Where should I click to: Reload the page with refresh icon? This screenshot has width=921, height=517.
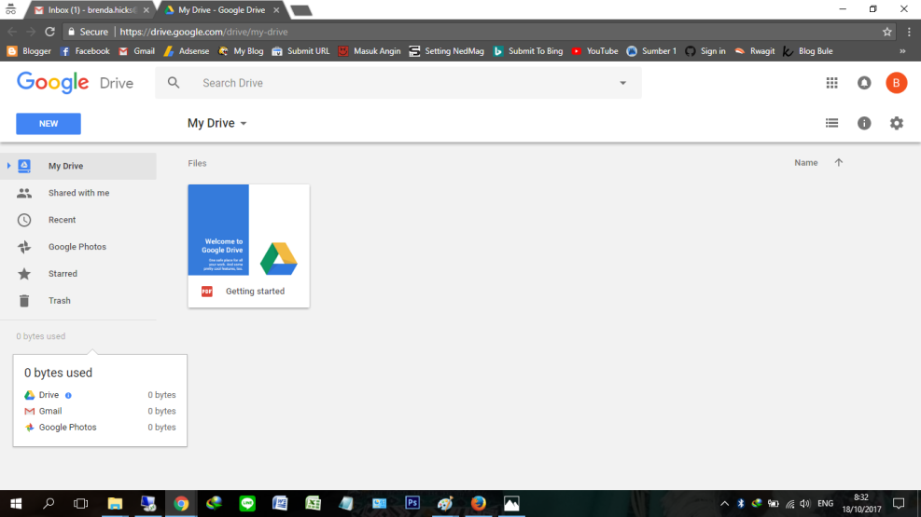[50, 32]
